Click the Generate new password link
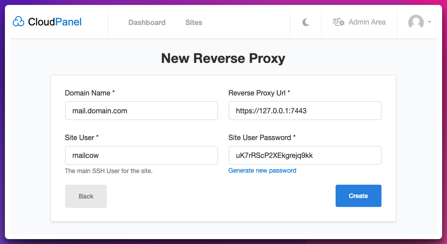This screenshot has width=447, height=244. pos(262,170)
